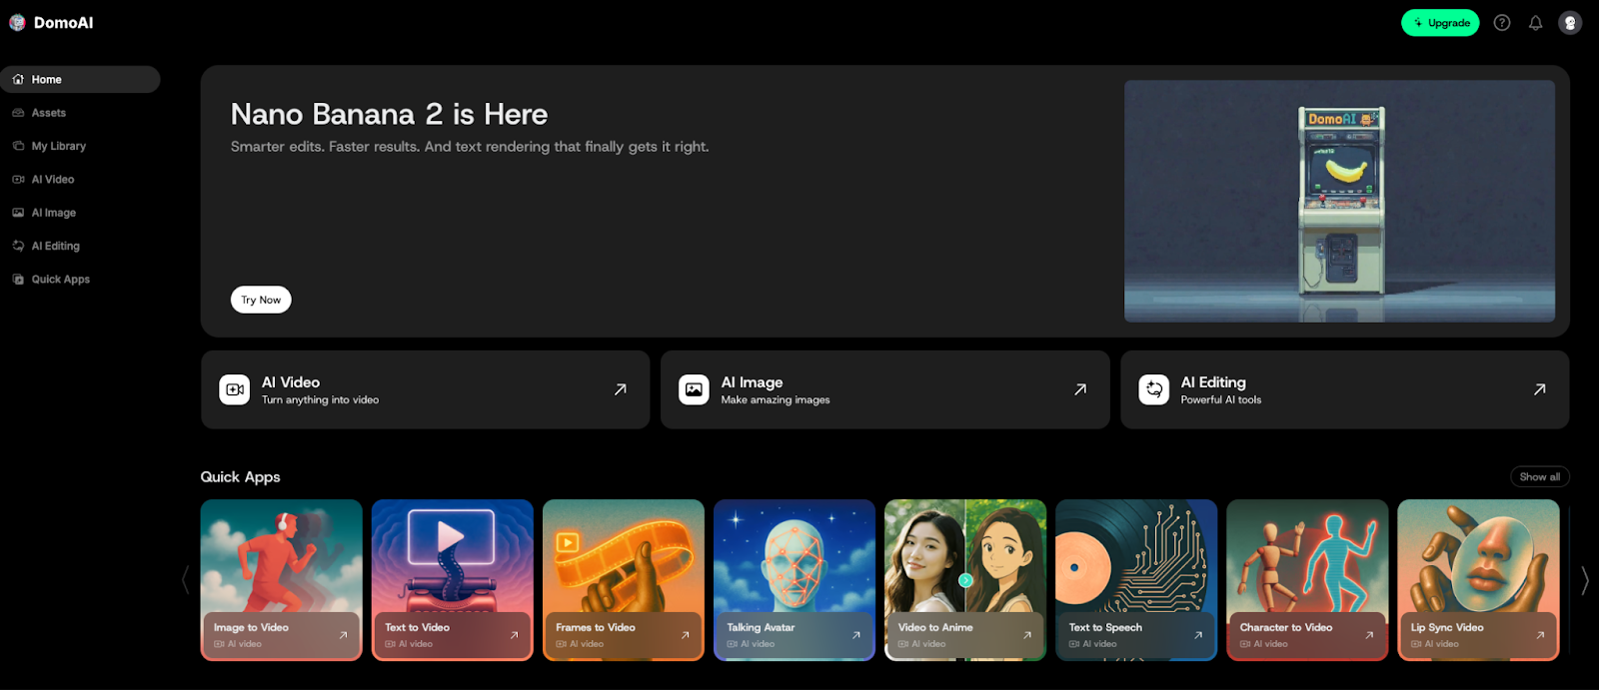Click the AI Image card picture icon

694,389
